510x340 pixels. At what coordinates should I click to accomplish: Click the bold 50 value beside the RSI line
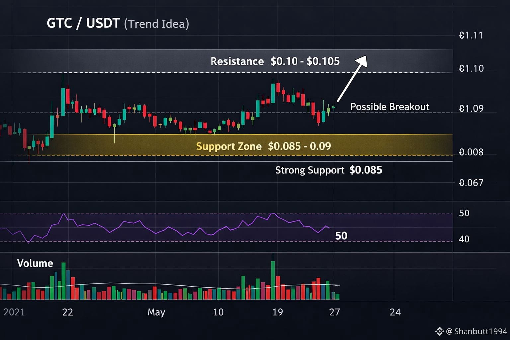(x=341, y=236)
